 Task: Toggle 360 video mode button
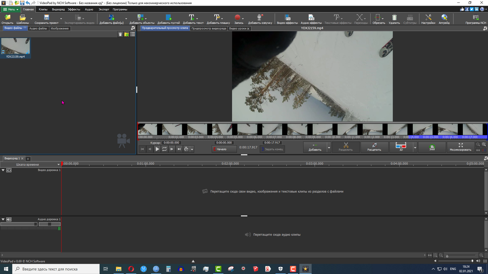432,147
